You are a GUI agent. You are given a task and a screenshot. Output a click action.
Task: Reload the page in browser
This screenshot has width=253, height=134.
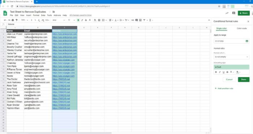[x=12, y=6]
